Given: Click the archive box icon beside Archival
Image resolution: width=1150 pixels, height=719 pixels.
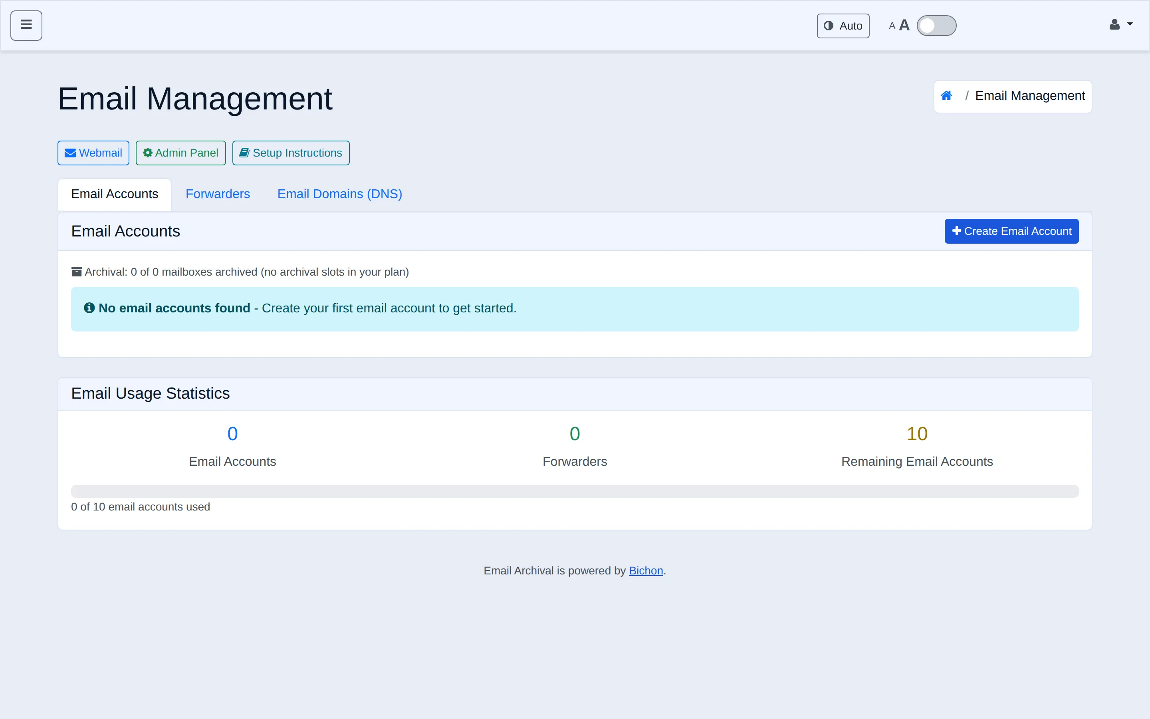Looking at the screenshot, I should coord(77,272).
